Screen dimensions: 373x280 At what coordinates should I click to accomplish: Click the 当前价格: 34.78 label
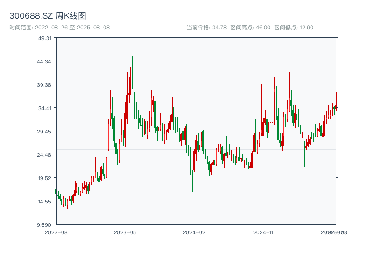click(x=207, y=28)
